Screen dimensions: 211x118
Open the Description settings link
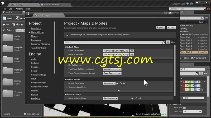pos(36,28)
